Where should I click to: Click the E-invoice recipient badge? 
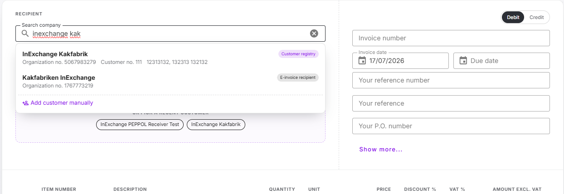coord(298,78)
